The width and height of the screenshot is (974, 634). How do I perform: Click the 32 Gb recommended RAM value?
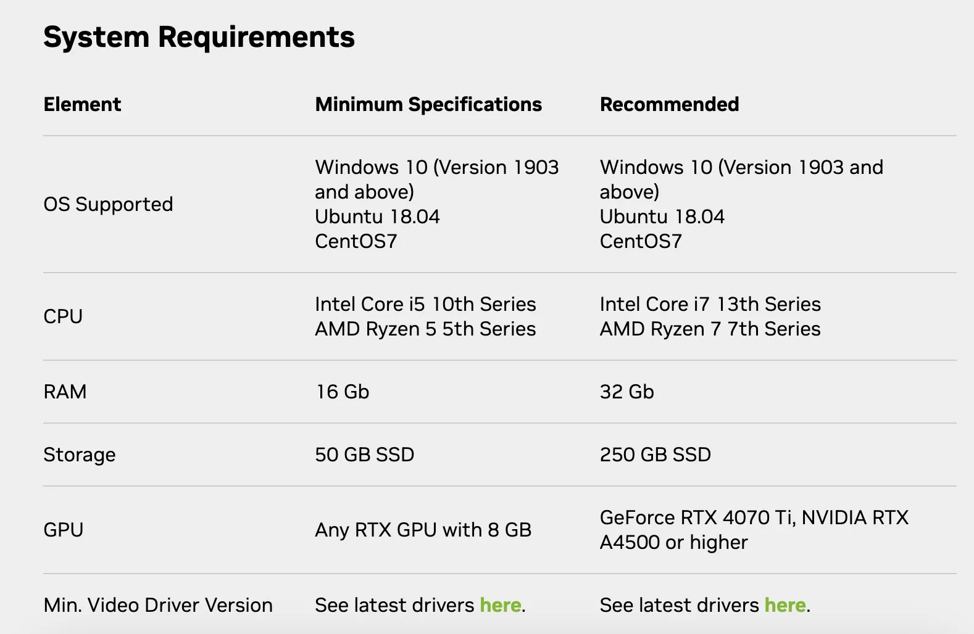click(626, 392)
